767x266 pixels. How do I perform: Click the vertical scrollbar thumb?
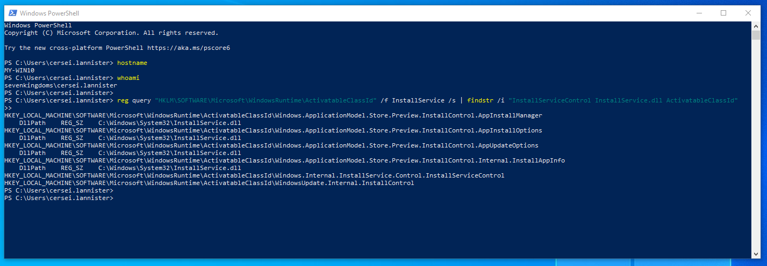756,35
